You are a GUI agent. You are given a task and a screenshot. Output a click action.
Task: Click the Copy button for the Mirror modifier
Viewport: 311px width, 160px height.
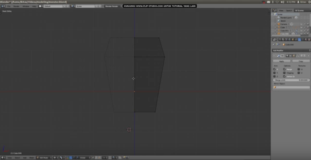(x=301, y=61)
